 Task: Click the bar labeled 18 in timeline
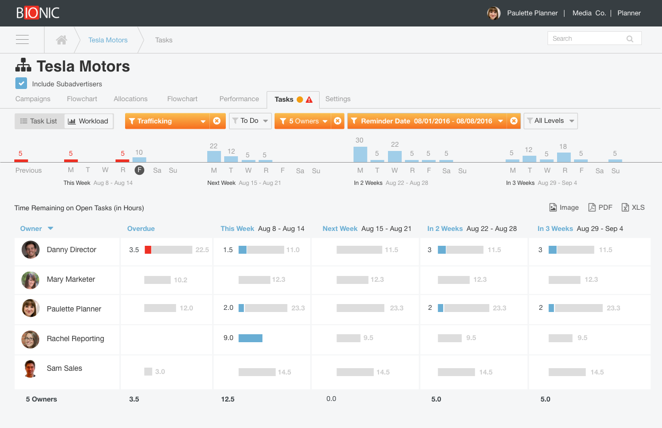[564, 157]
